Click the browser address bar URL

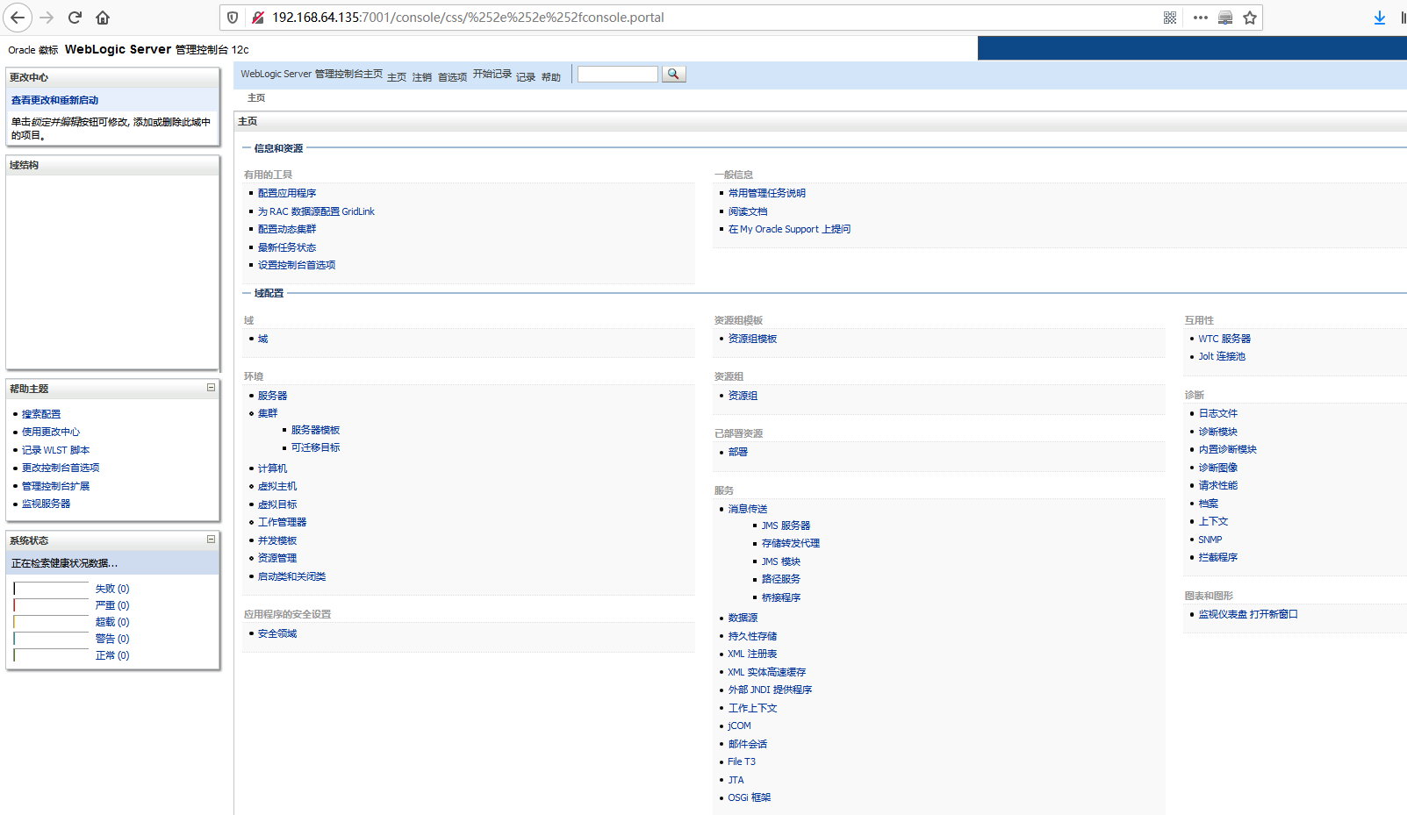(468, 18)
